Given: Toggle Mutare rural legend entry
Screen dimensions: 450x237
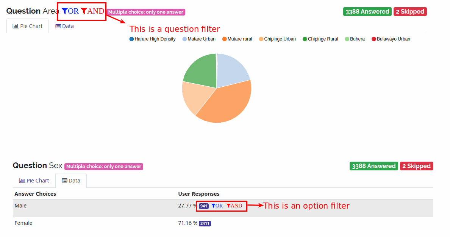Looking at the screenshot, I should pos(237,39).
